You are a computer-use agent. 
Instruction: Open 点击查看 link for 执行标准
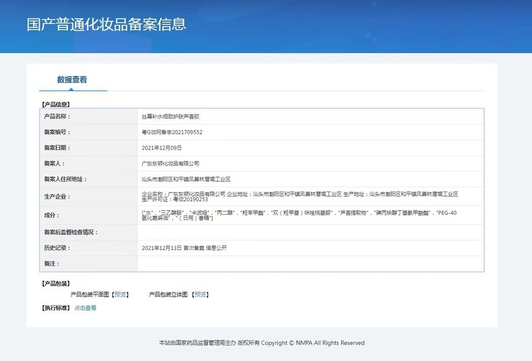pyautogui.click(x=86, y=308)
